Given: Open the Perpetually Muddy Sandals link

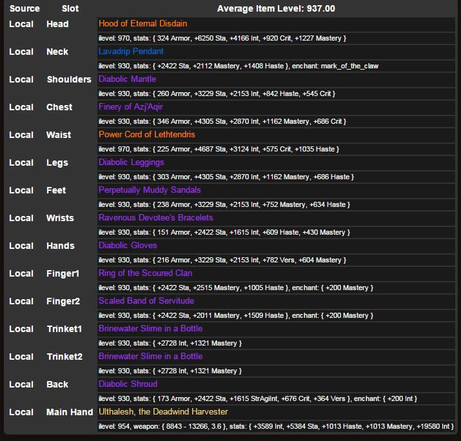Looking at the screenshot, I should pyautogui.click(x=150, y=190).
